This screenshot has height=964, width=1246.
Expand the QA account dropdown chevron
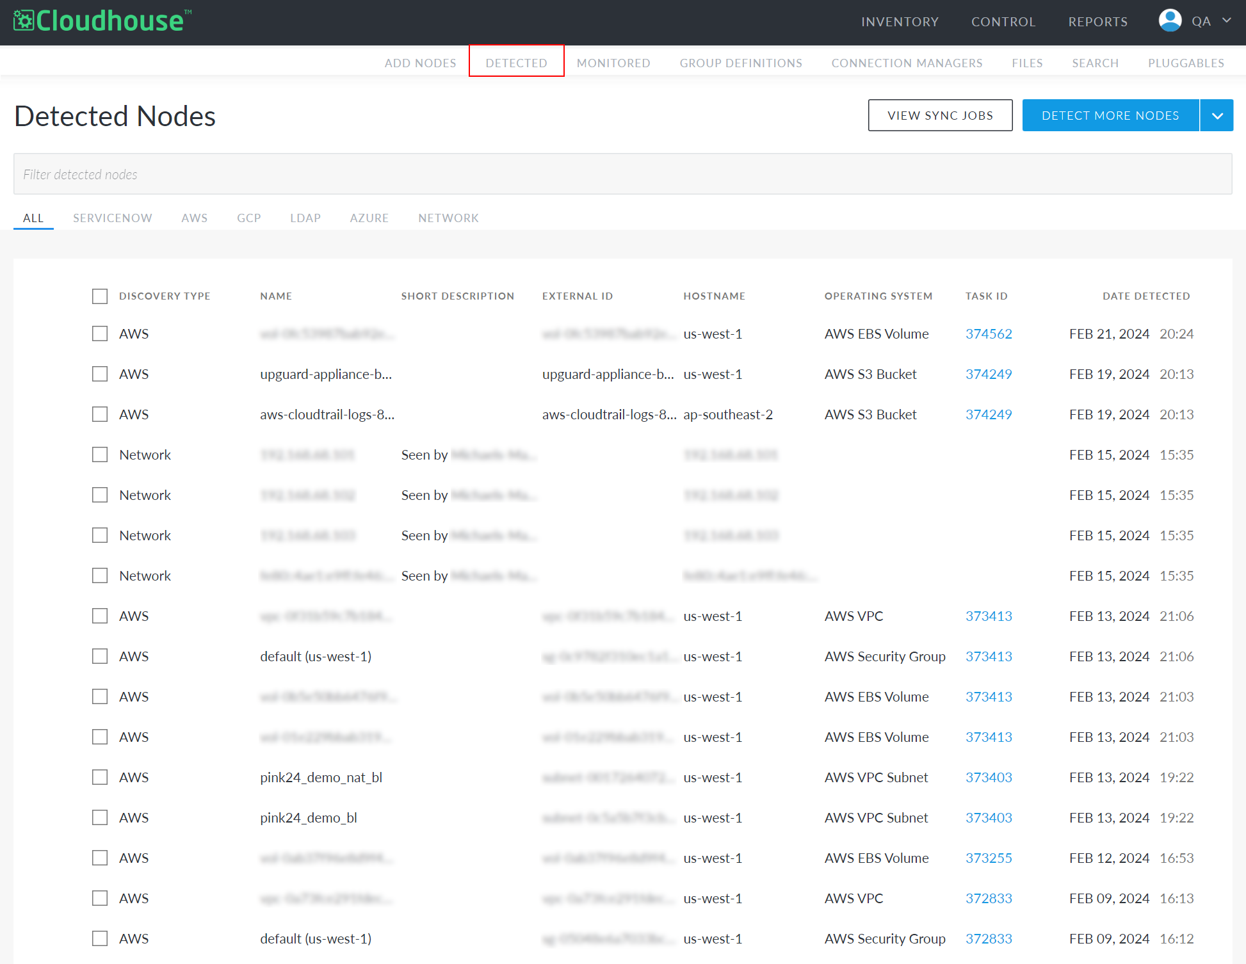[x=1227, y=20]
